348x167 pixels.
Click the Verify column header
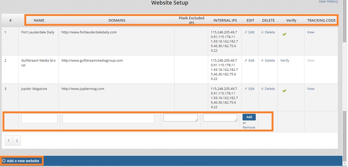(291, 20)
